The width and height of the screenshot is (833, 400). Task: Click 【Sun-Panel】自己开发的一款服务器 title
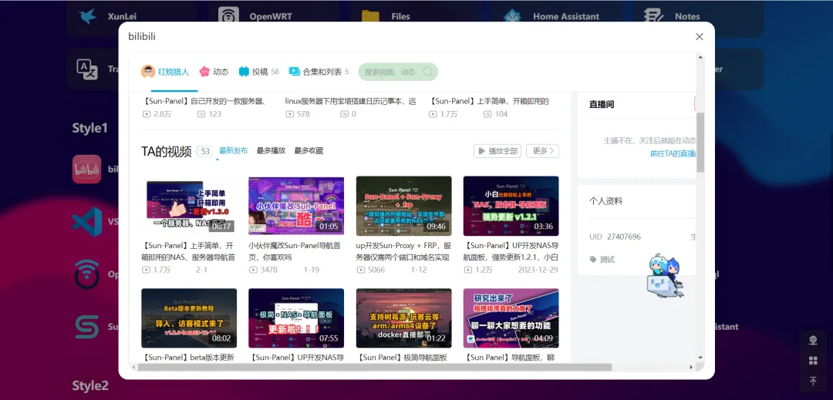click(x=204, y=101)
